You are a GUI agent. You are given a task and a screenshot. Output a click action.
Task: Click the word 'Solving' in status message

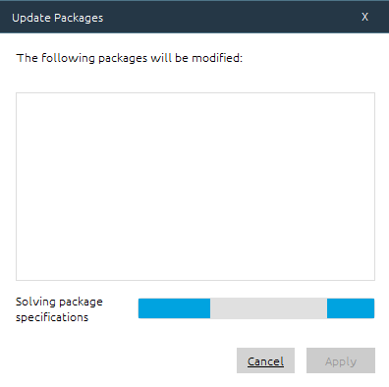click(x=35, y=302)
